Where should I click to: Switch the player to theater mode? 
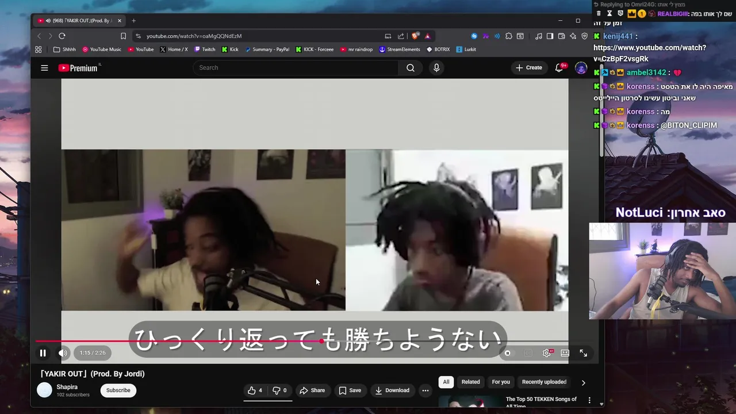coord(565,353)
